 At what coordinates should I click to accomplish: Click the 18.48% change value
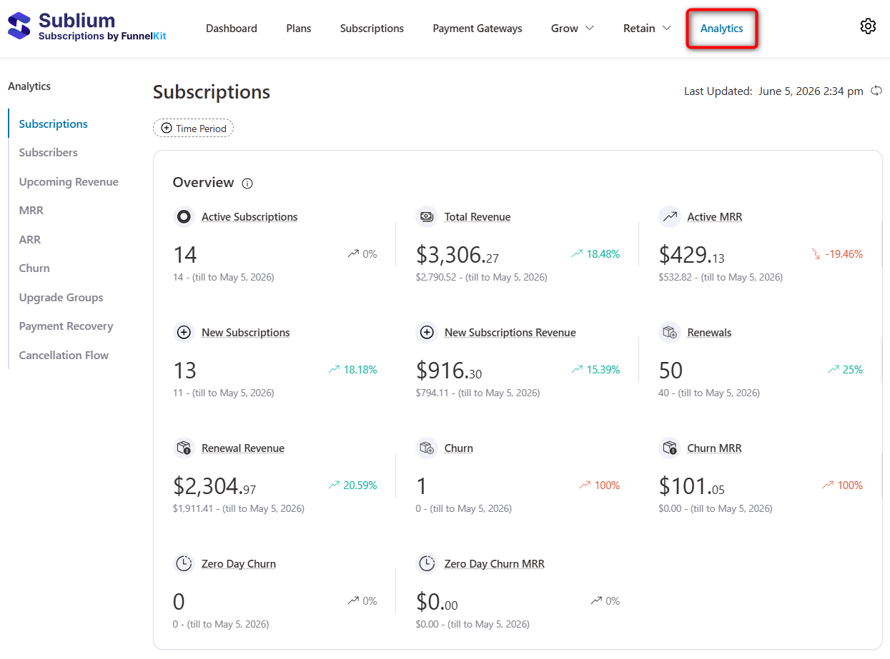[x=603, y=254]
